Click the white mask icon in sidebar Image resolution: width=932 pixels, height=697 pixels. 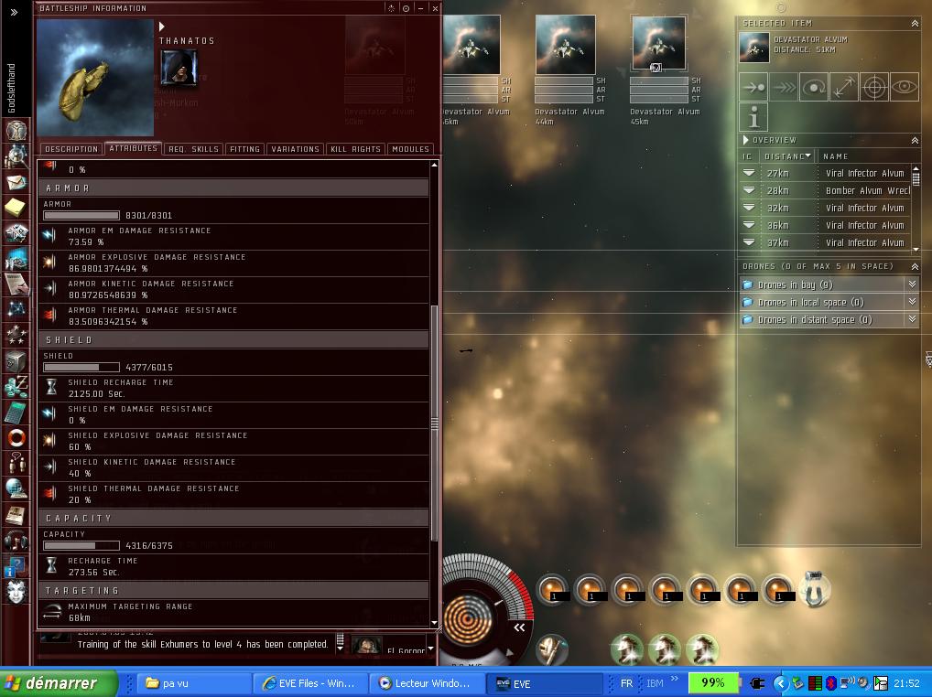pos(16,591)
